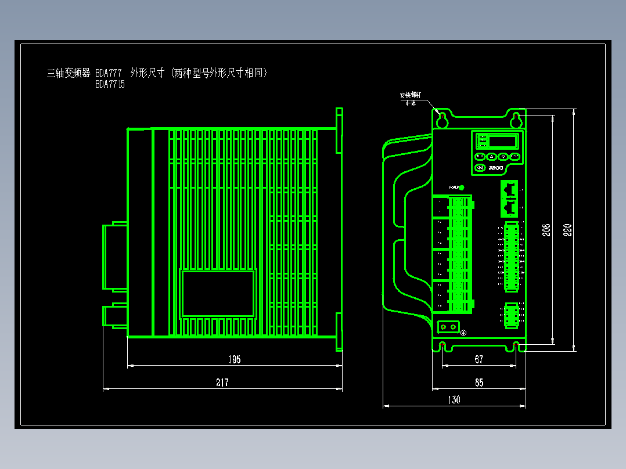Image resolution: width=626 pixels, height=469 pixels.
Task: Click the 220 vertical dimension text
Action: (567, 230)
